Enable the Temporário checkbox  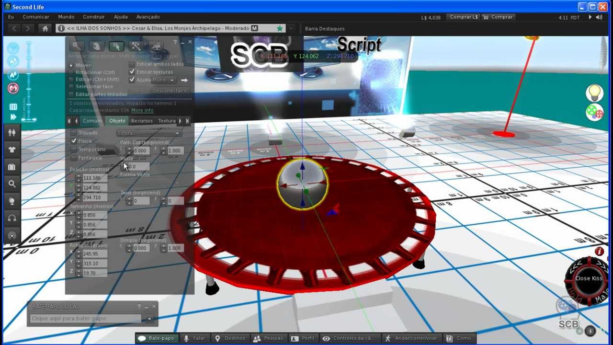(x=73, y=149)
